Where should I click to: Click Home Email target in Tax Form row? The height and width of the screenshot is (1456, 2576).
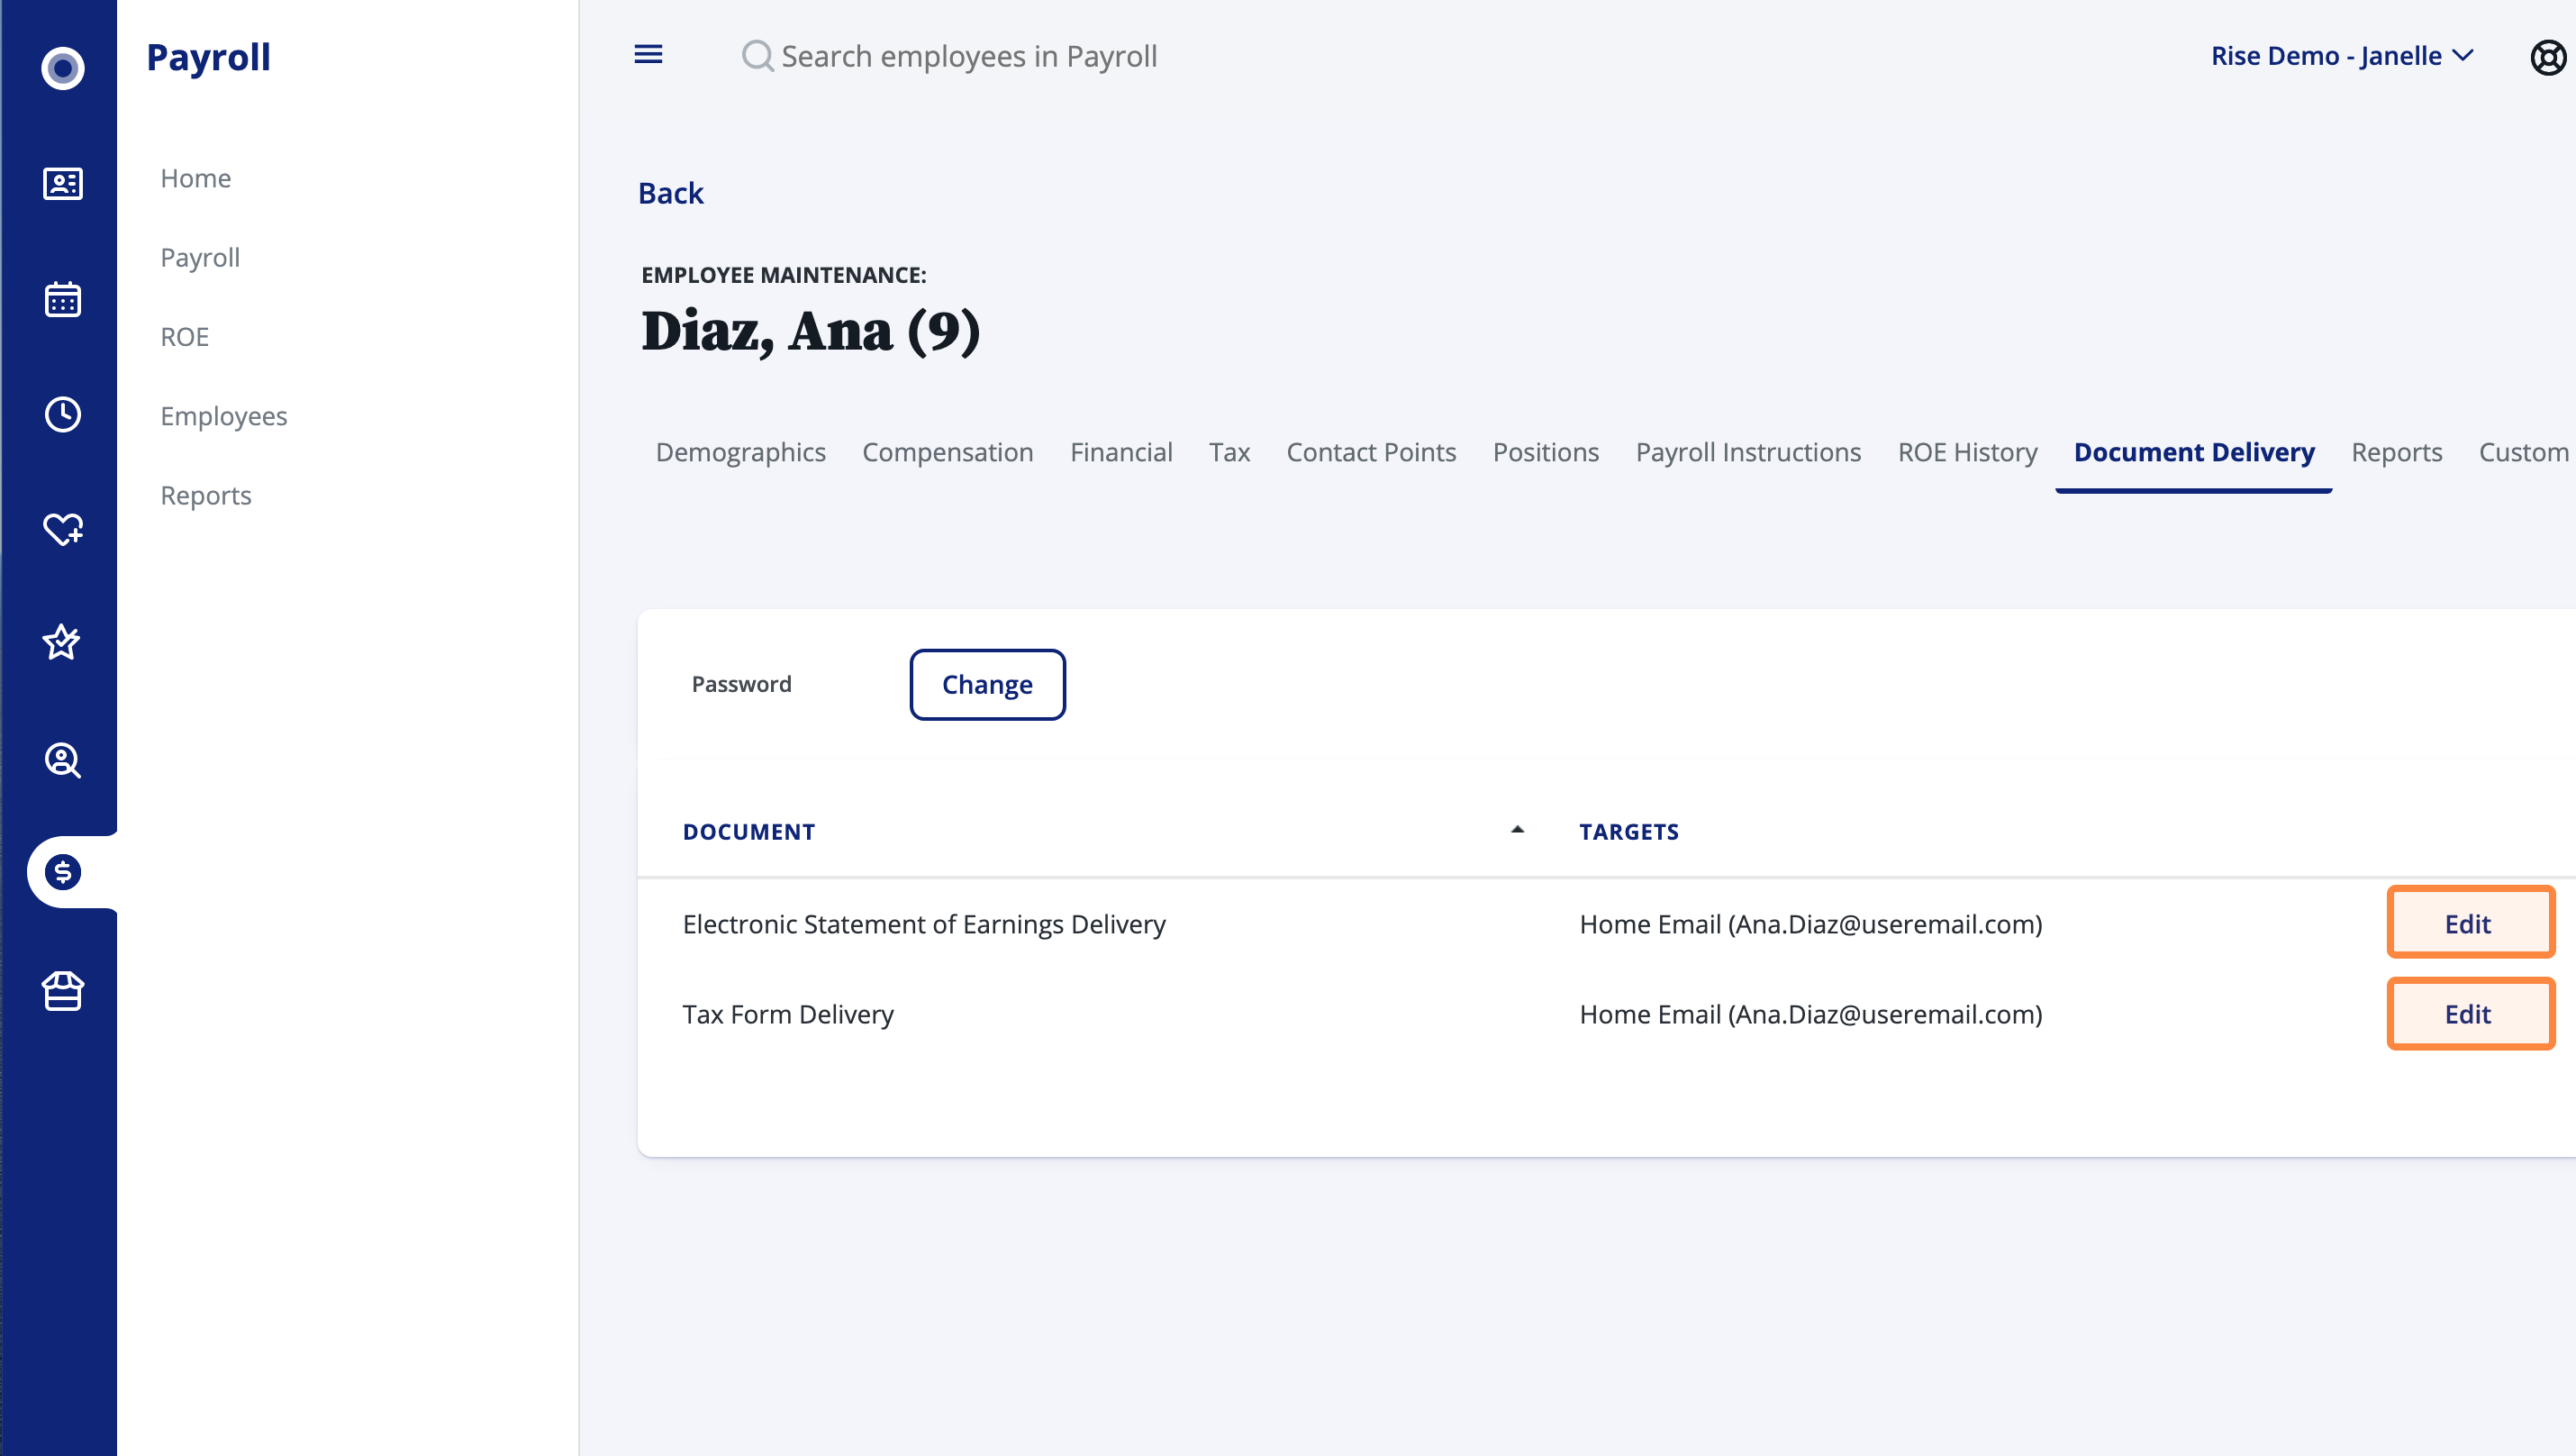[x=1811, y=1014]
